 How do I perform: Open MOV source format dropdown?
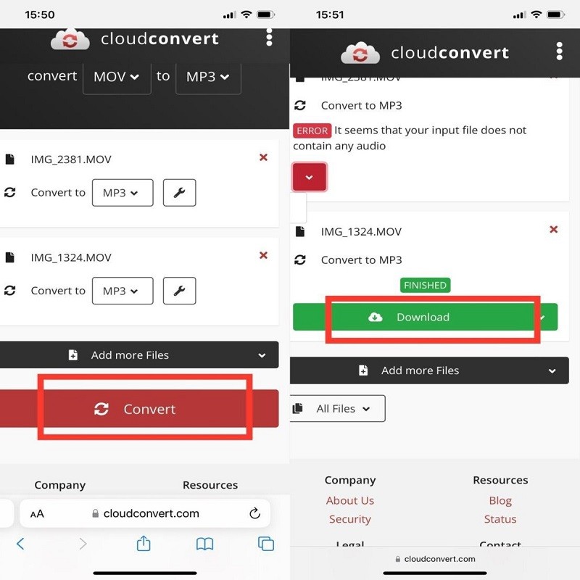[x=117, y=77]
